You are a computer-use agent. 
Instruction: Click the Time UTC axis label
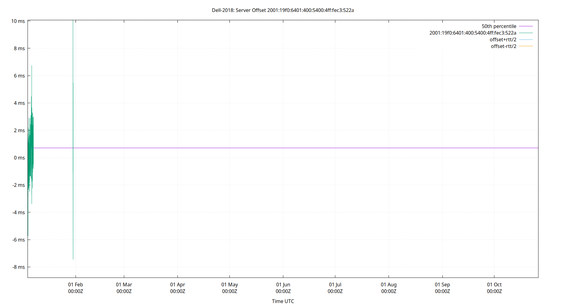click(283, 301)
